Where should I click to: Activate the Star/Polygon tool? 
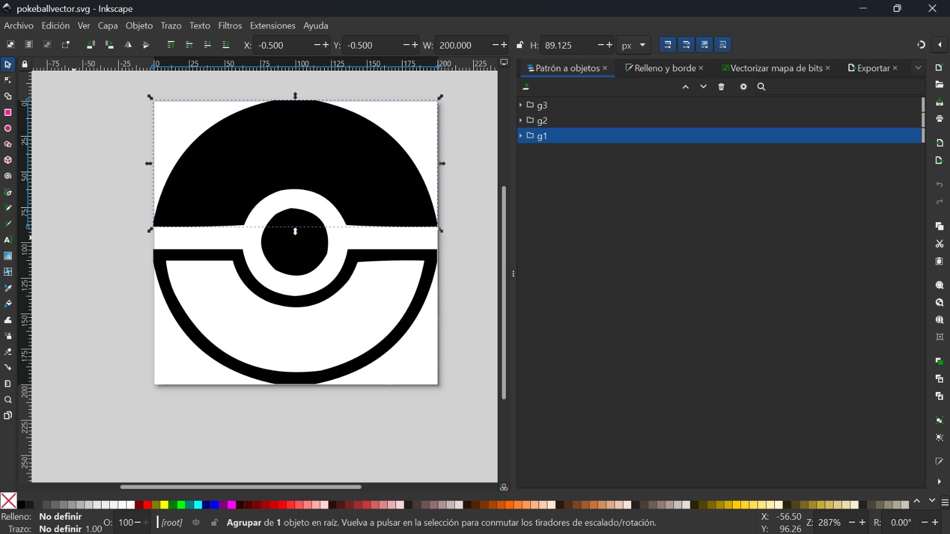pos(8,144)
